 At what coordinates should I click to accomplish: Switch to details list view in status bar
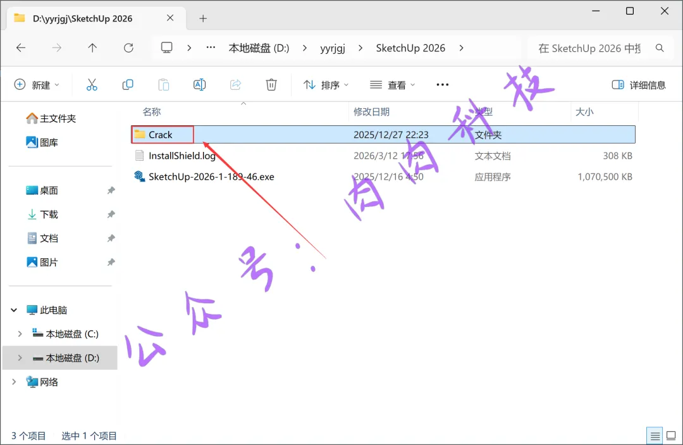point(655,436)
